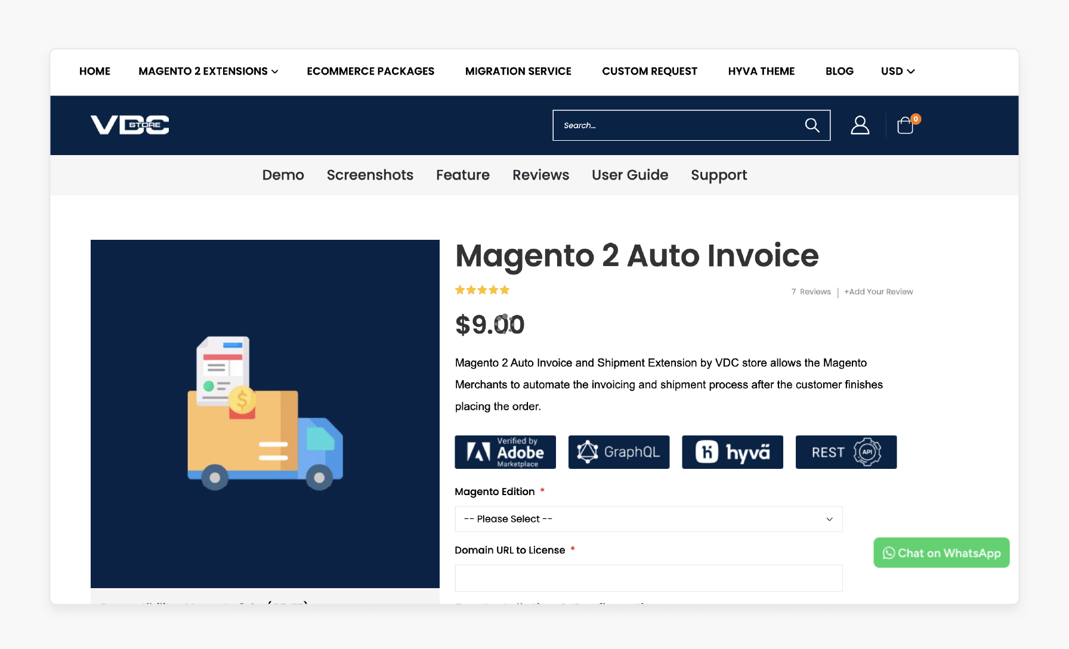Click the Magento Edition label
Screen dimensions: 1069x649
pyautogui.click(x=495, y=492)
